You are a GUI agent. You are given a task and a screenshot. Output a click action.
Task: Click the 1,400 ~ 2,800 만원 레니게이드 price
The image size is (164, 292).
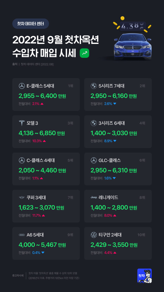click(x=114, y=208)
